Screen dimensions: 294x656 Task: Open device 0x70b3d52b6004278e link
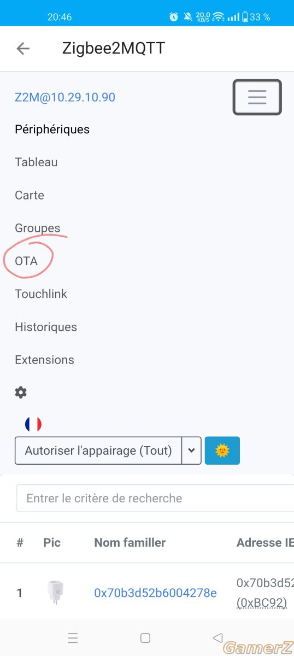pyautogui.click(x=155, y=593)
